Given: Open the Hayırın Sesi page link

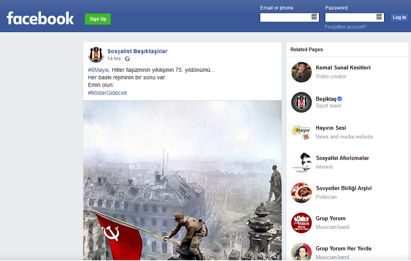Looking at the screenshot, I should [x=331, y=128].
